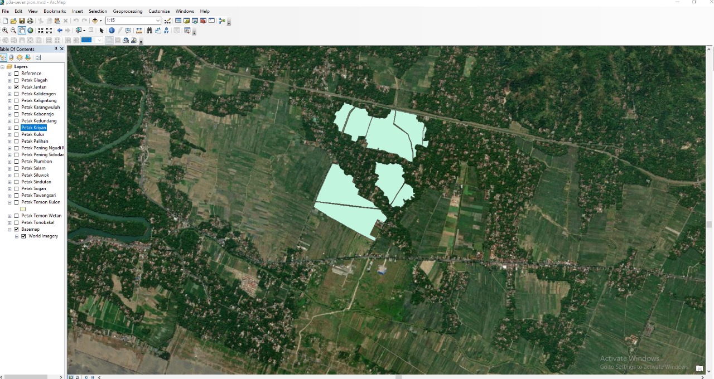Screen dimensions: 714x379
Task: Open the Editor toolbar icon
Action: [167, 21]
